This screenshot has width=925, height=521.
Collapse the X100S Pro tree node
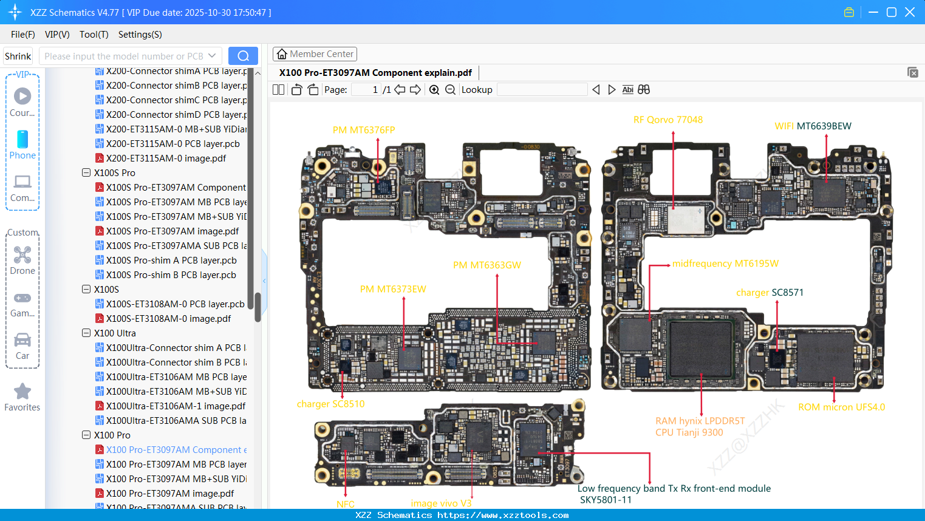86,172
